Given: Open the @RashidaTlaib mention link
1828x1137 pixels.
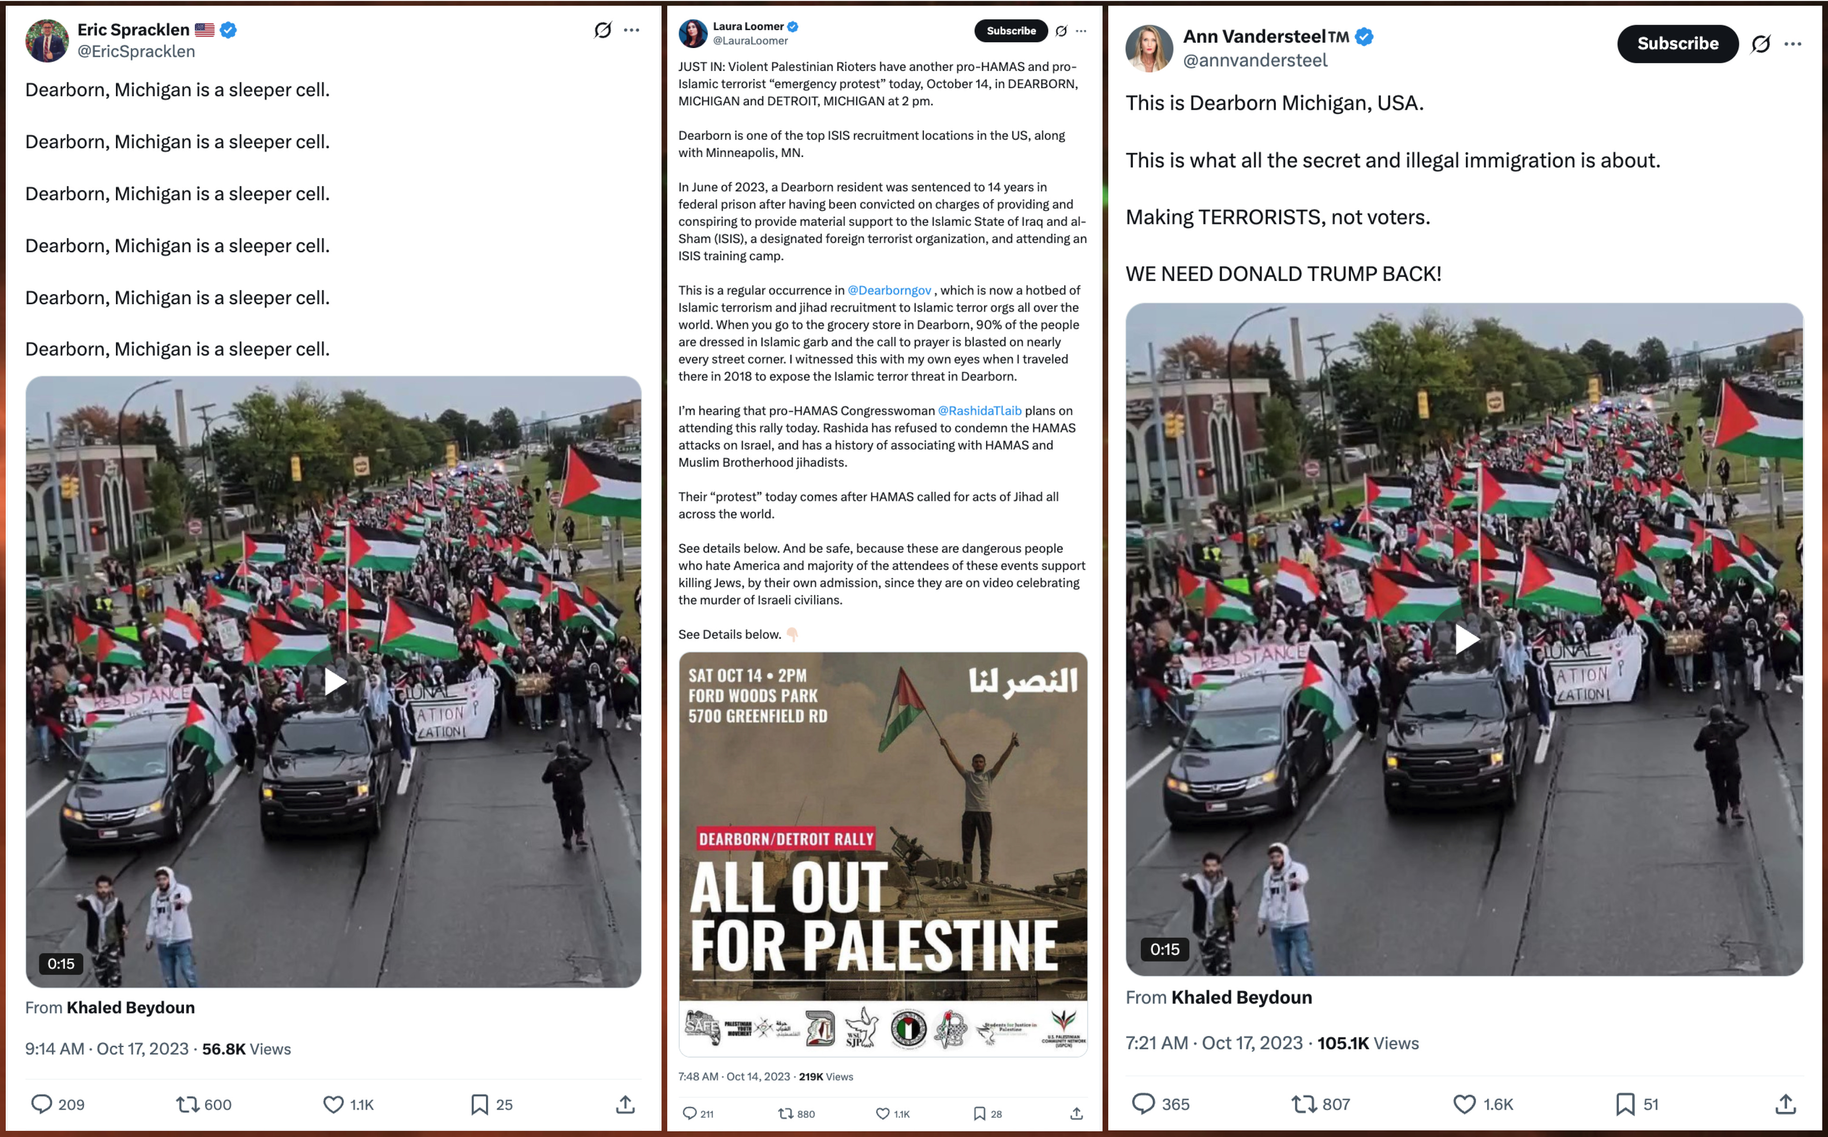Looking at the screenshot, I should coord(979,410).
